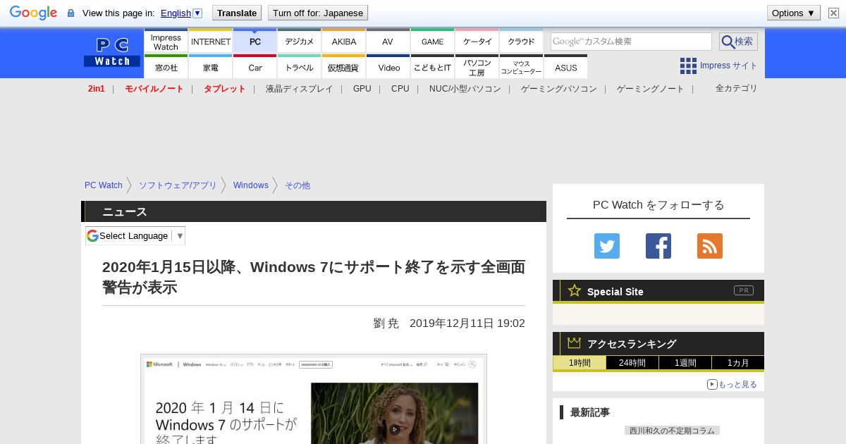Open the Video tab
846x444 pixels.
click(388, 67)
